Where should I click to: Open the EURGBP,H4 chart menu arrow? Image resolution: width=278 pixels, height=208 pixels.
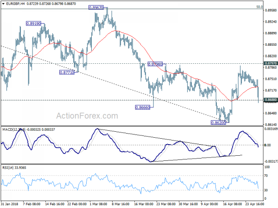point(3,4)
